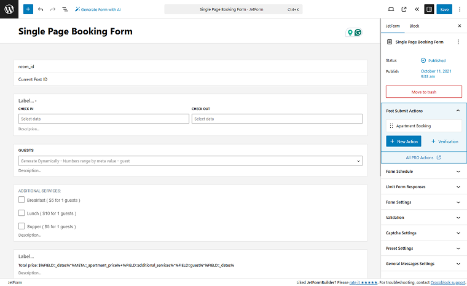
Task: Expand the Preset Settings panel
Action: [424, 248]
